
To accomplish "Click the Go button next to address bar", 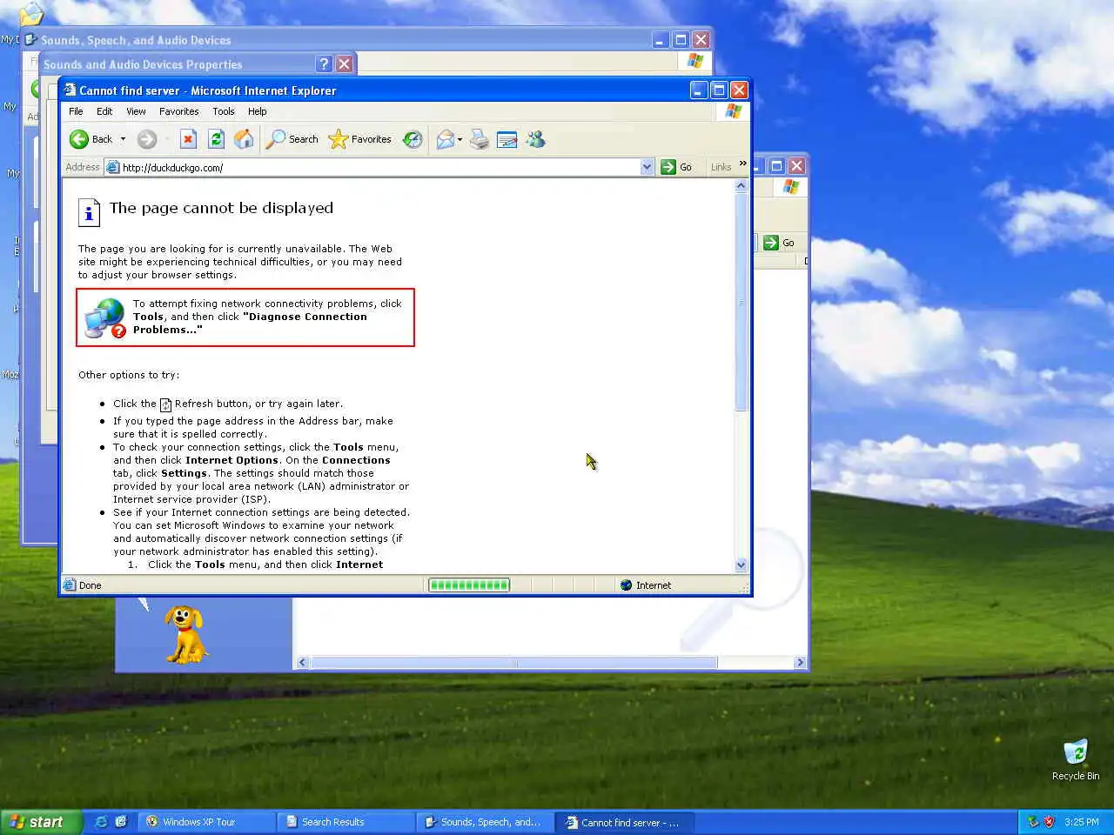I will (677, 167).
